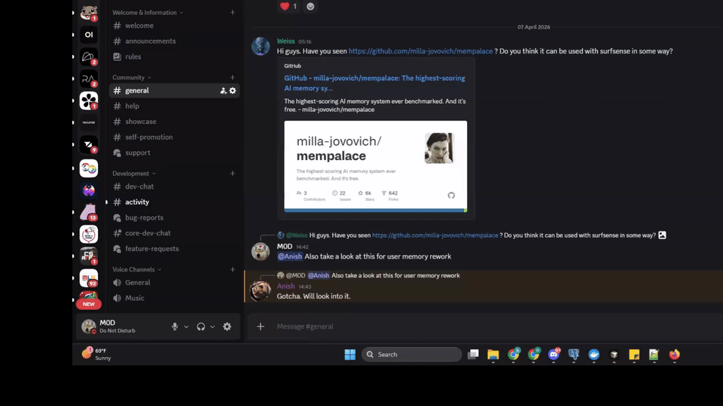Viewport: 723px width, 406px height.
Task: Create channel in Development category
Action: tap(233, 174)
